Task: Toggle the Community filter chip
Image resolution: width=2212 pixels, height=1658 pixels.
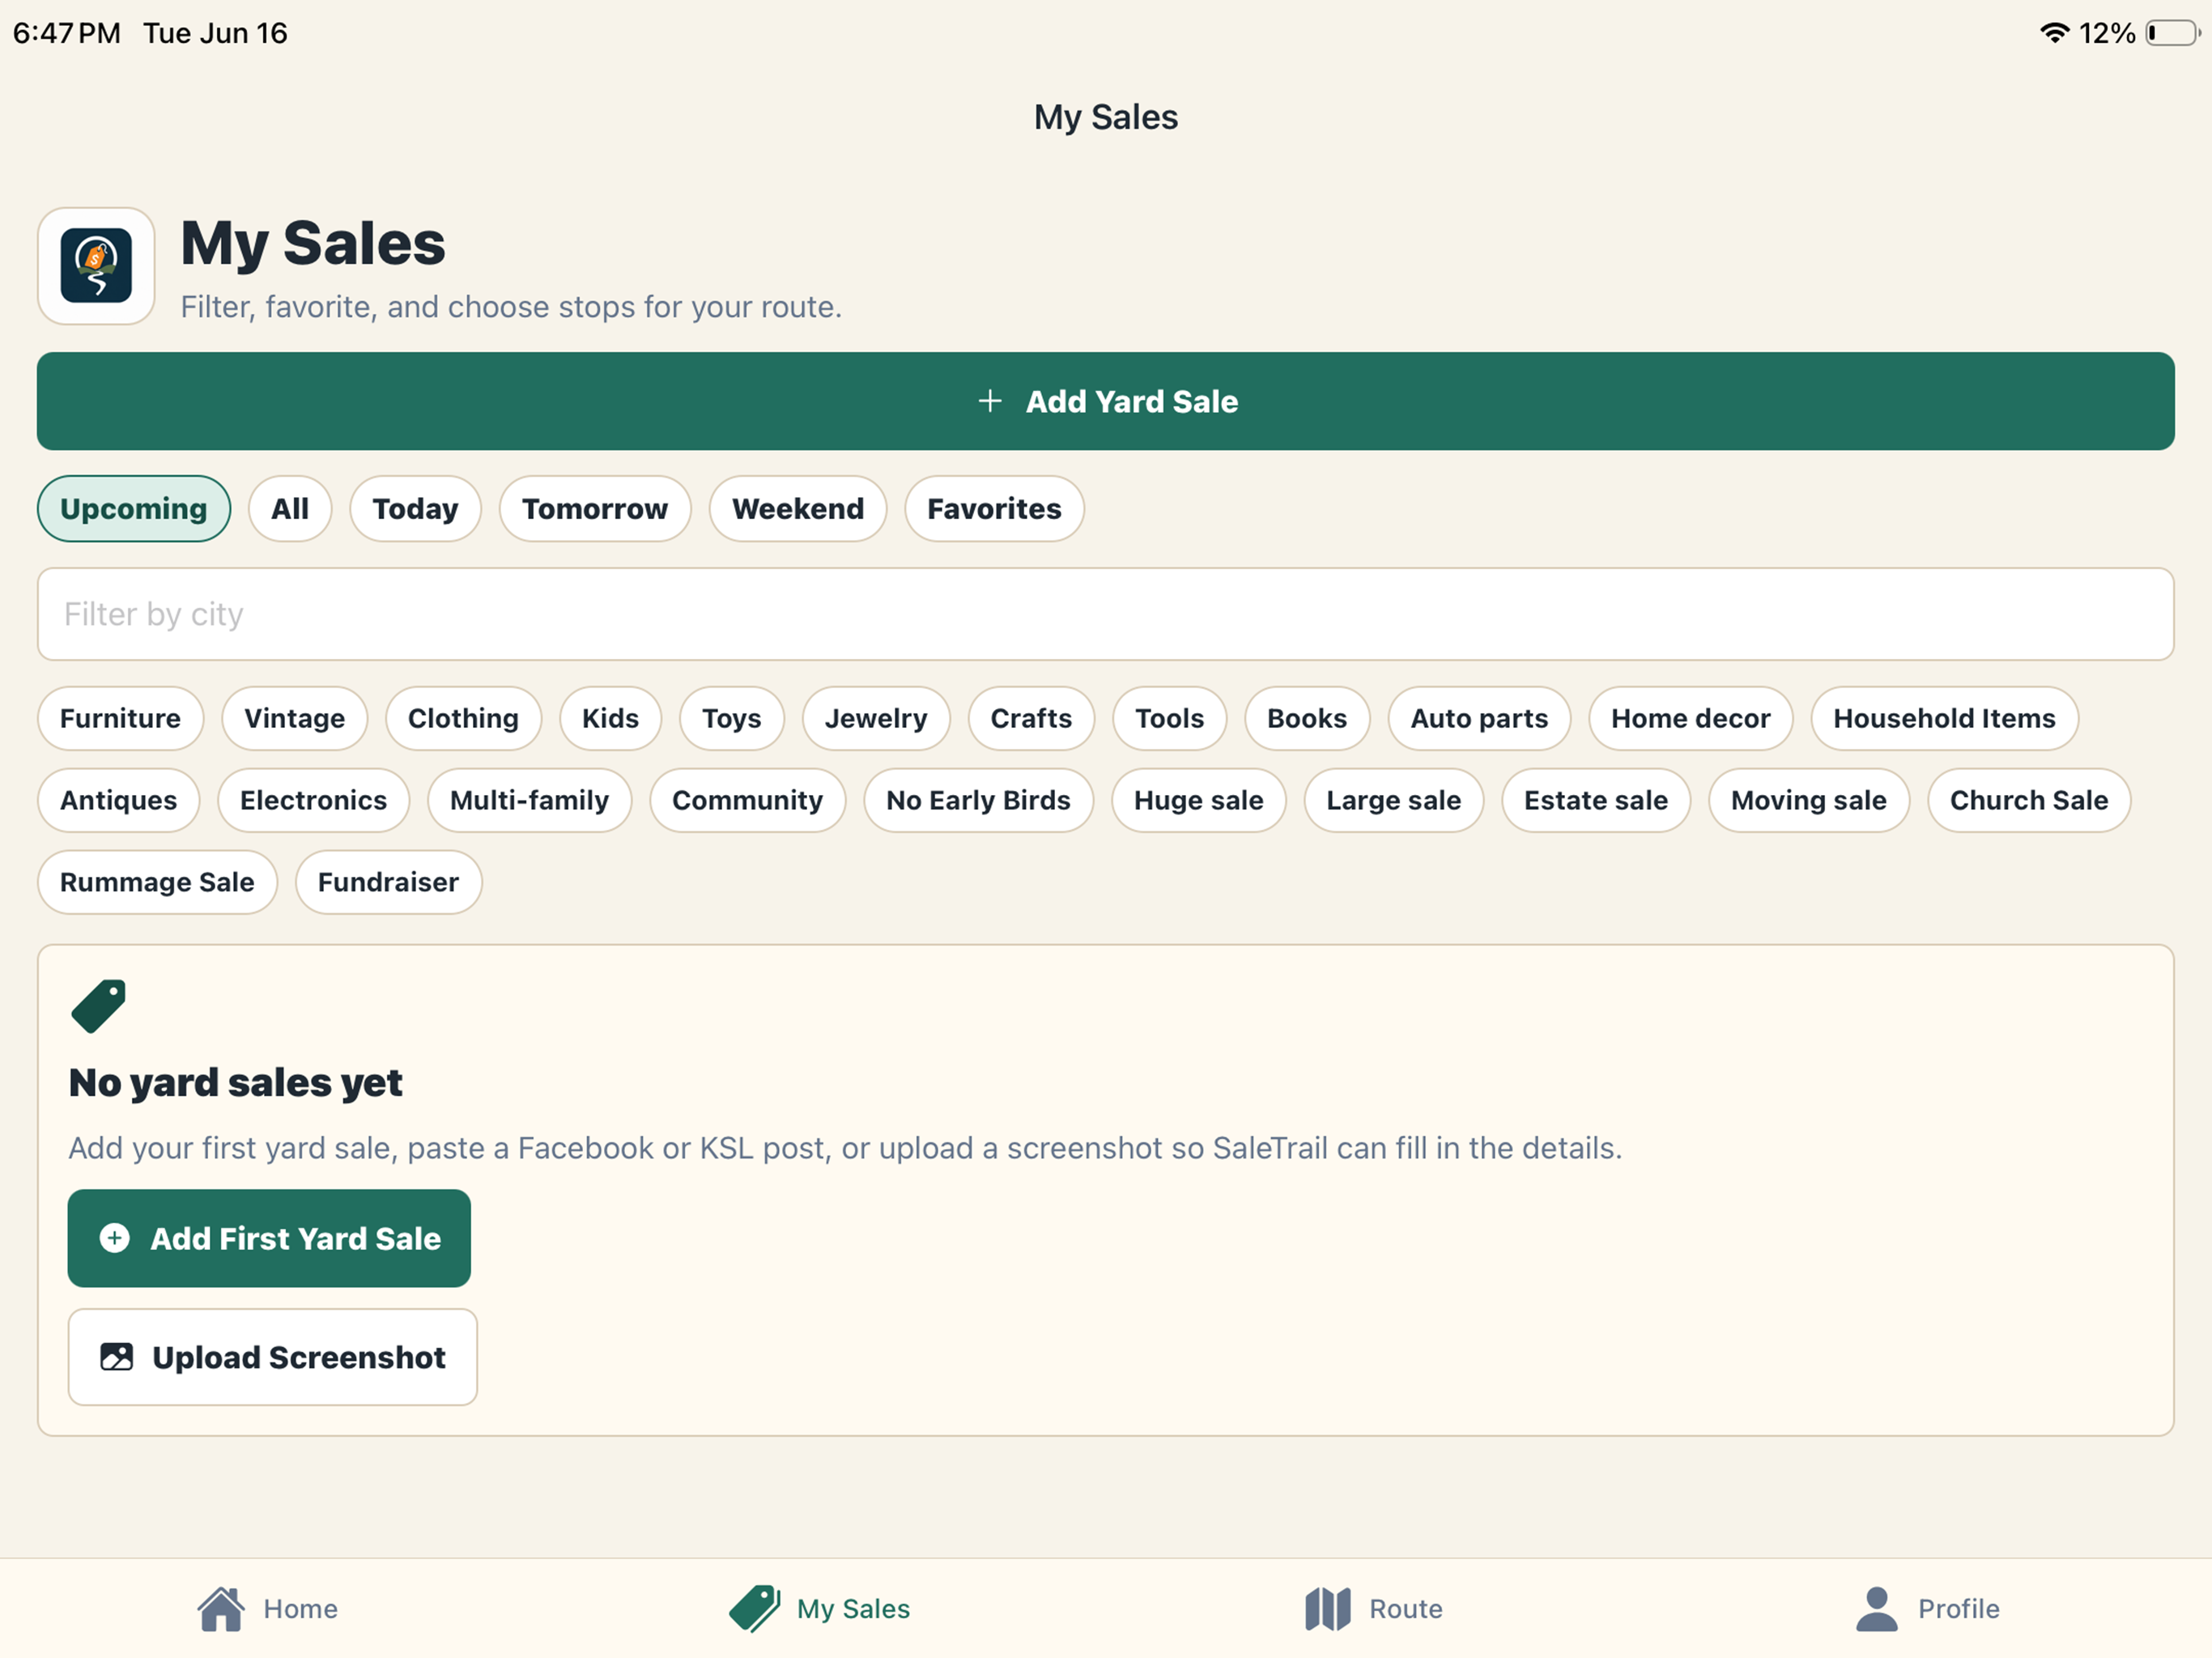Action: [747, 800]
